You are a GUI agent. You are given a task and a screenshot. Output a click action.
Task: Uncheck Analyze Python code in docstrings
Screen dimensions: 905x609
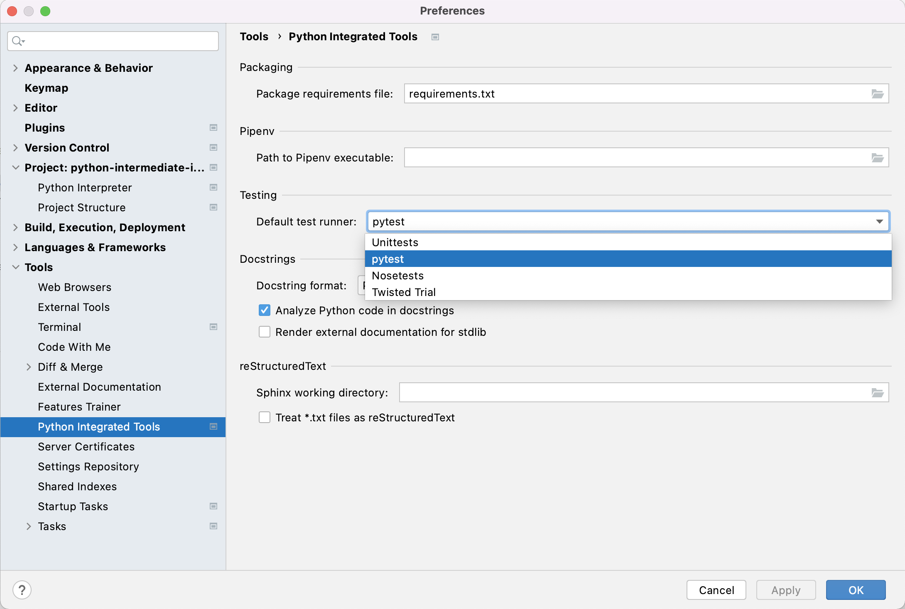[x=265, y=310]
